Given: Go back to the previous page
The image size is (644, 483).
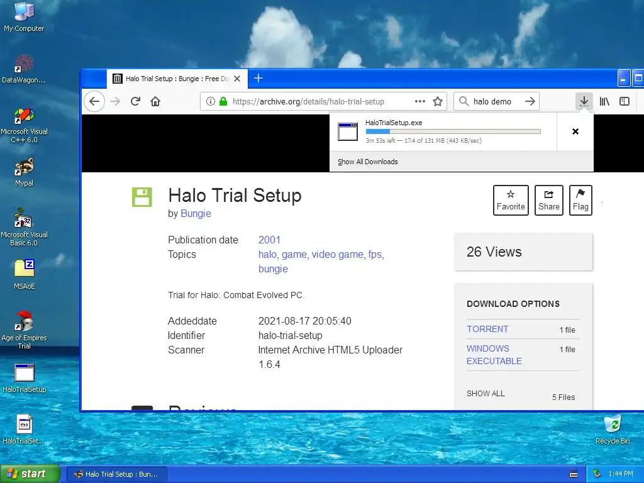Looking at the screenshot, I should tap(94, 101).
